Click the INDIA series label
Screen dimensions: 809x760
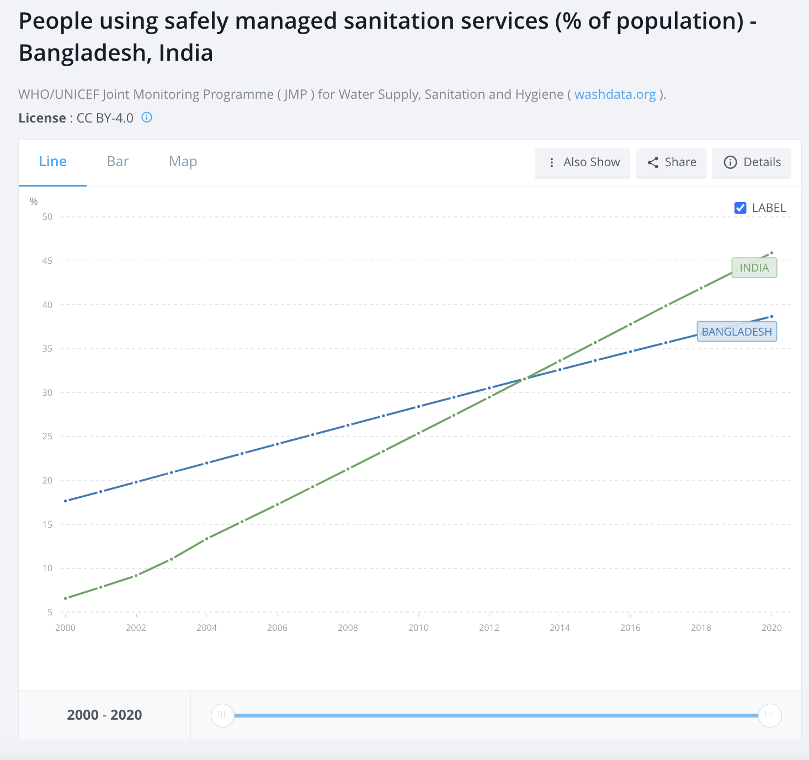754,268
